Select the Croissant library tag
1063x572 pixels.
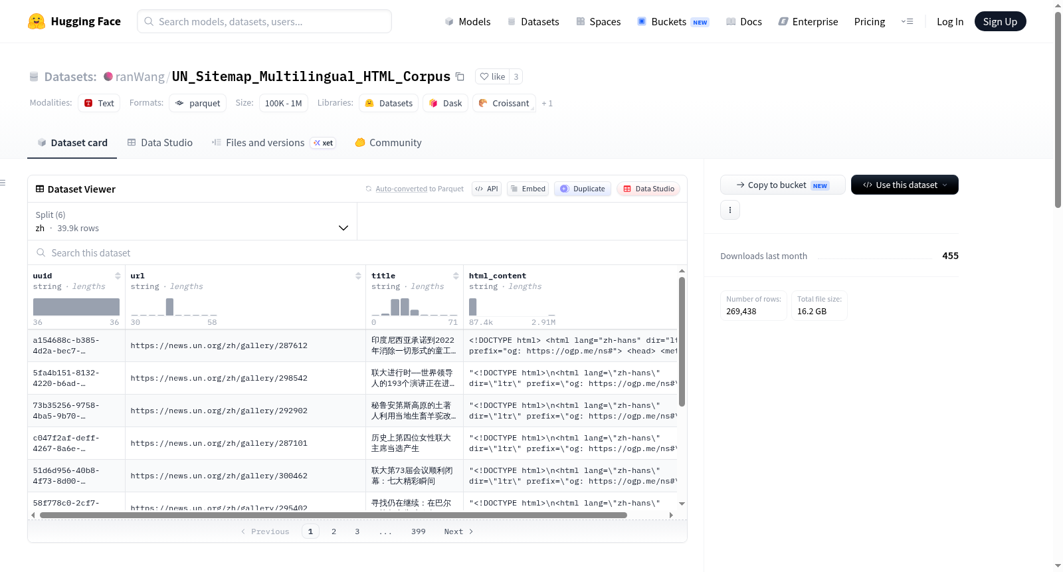pyautogui.click(x=504, y=103)
